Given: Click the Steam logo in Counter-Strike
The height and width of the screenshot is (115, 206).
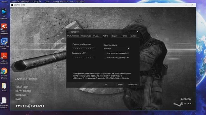Looking at the screenshot, I should (x=182, y=104).
